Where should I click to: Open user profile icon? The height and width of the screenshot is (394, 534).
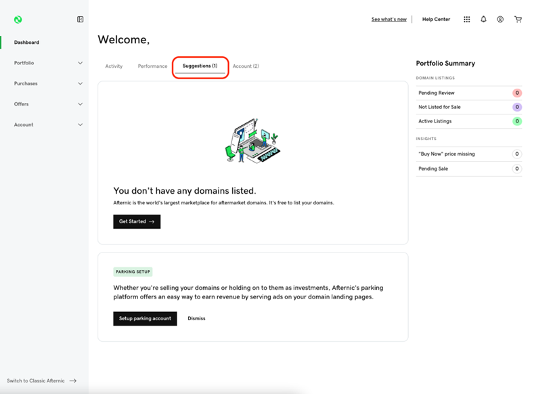click(x=500, y=20)
